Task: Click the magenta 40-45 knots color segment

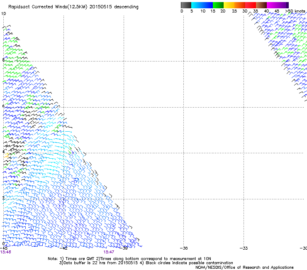Action: coord(272,5)
